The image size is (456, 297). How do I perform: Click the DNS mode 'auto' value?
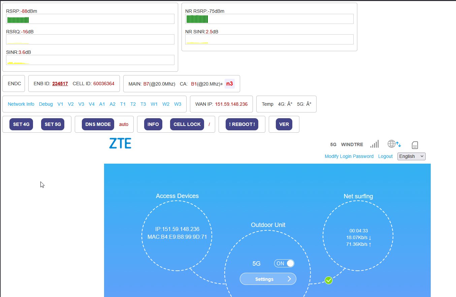click(124, 124)
